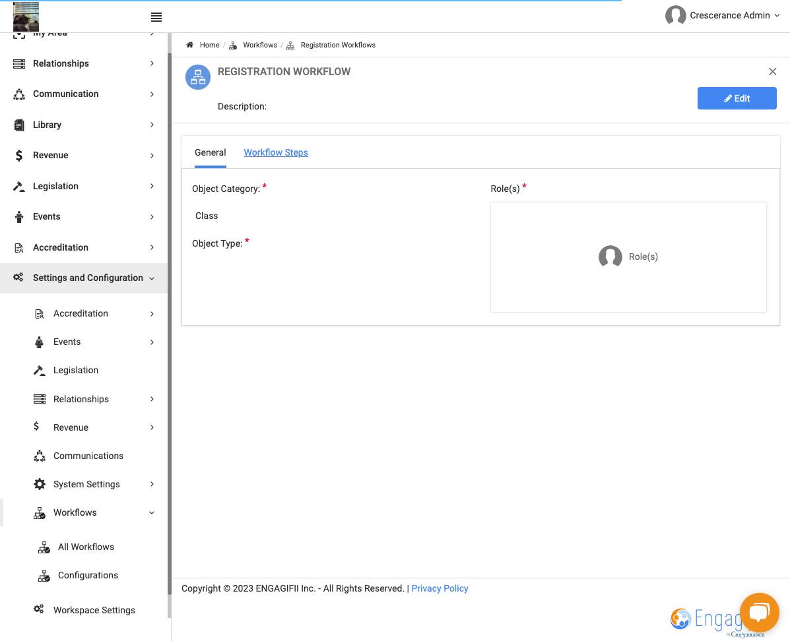Expand the main Accreditation menu chevron
The height and width of the screenshot is (643, 790).
click(x=152, y=248)
